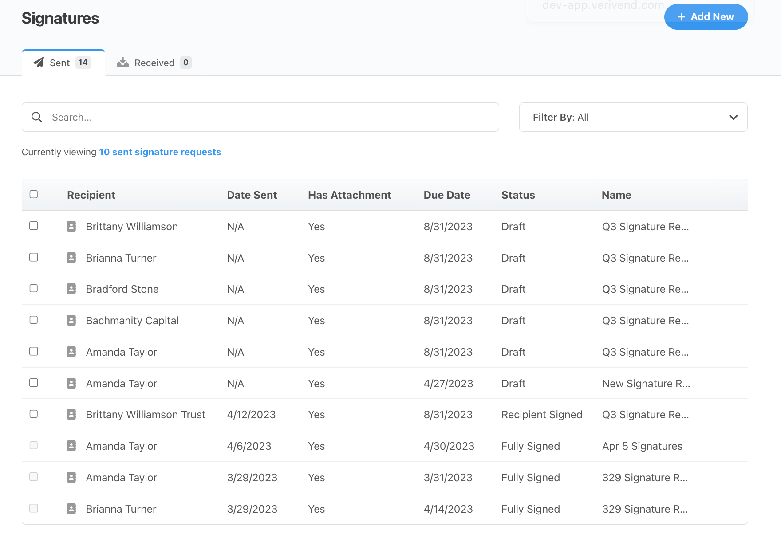Image resolution: width=781 pixels, height=534 pixels.
Task: Click the contact card icon beside Bachmanity Capital
Action: coord(71,320)
